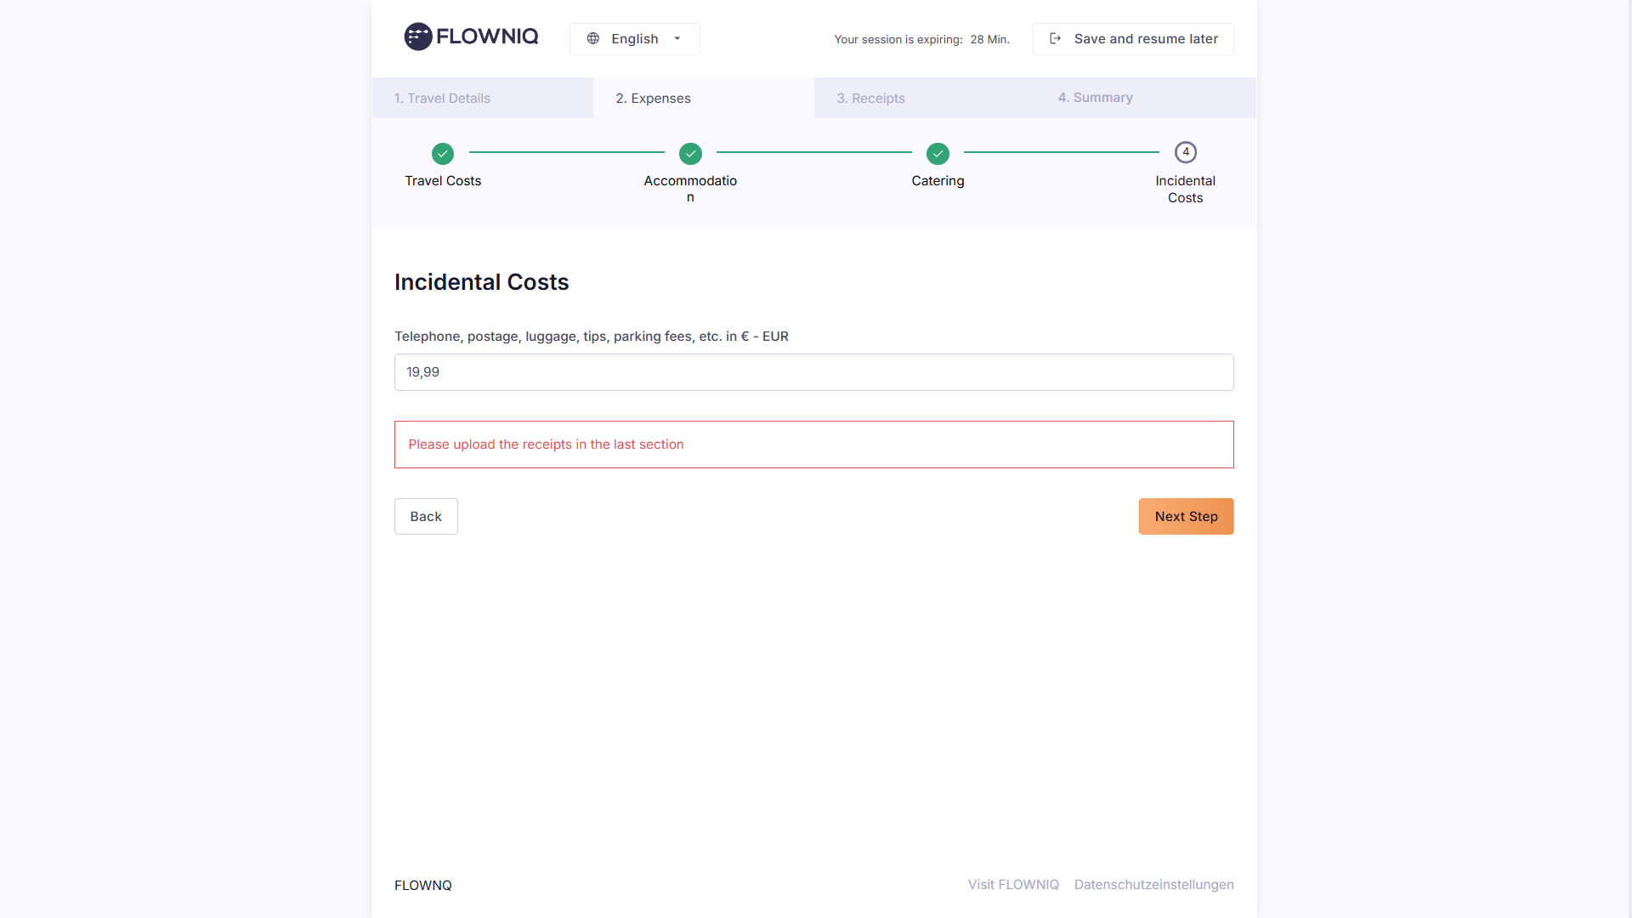1632x918 pixels.
Task: Click the Catering green checkmark step
Action: (x=938, y=154)
